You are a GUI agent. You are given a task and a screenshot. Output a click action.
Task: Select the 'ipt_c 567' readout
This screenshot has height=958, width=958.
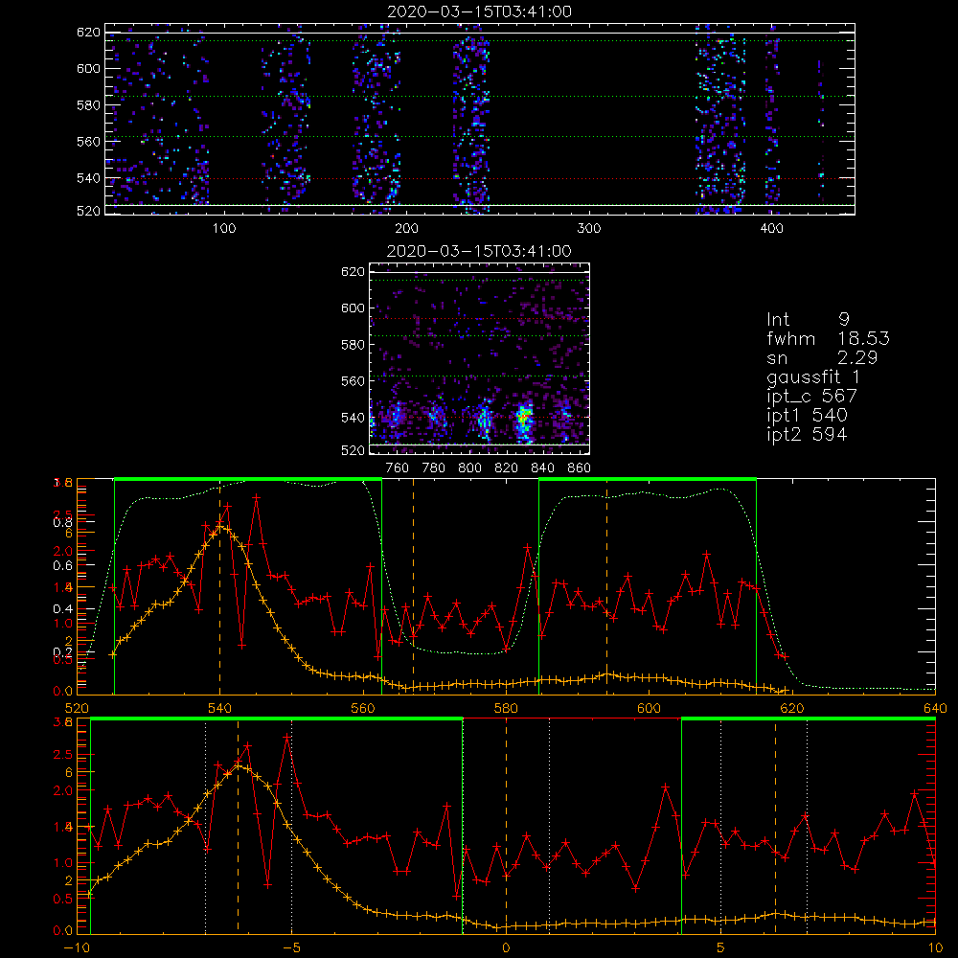point(812,396)
